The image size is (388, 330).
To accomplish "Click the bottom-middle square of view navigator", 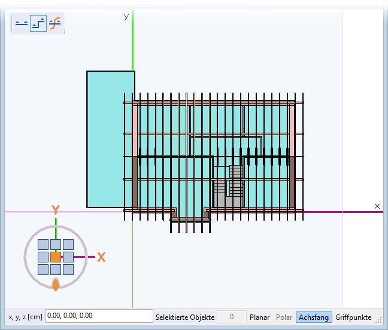I will [x=56, y=270].
